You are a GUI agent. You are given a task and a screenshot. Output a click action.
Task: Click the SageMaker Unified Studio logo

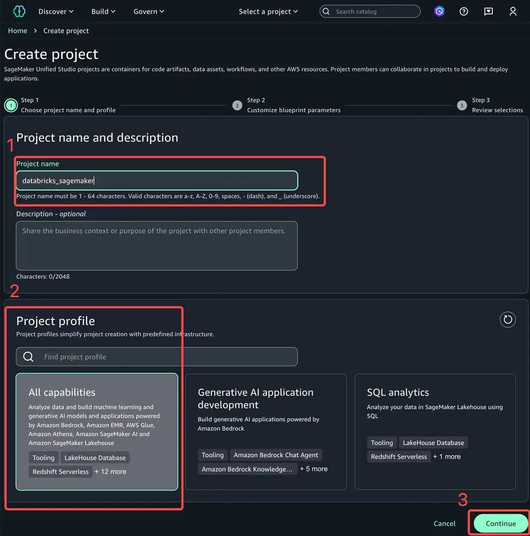tap(19, 11)
